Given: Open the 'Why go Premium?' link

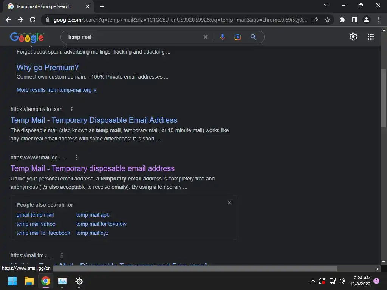Looking at the screenshot, I should 48,68.
